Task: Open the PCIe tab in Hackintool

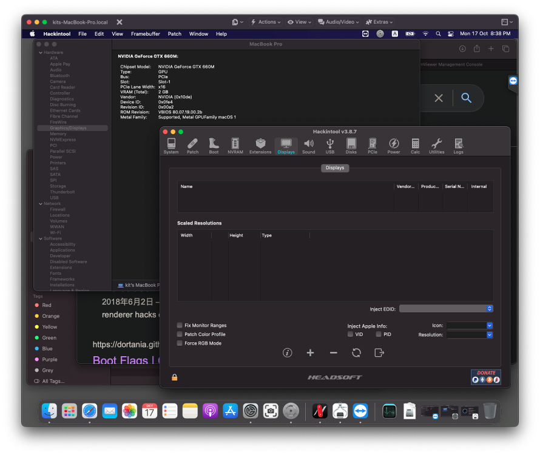Action: (x=373, y=146)
